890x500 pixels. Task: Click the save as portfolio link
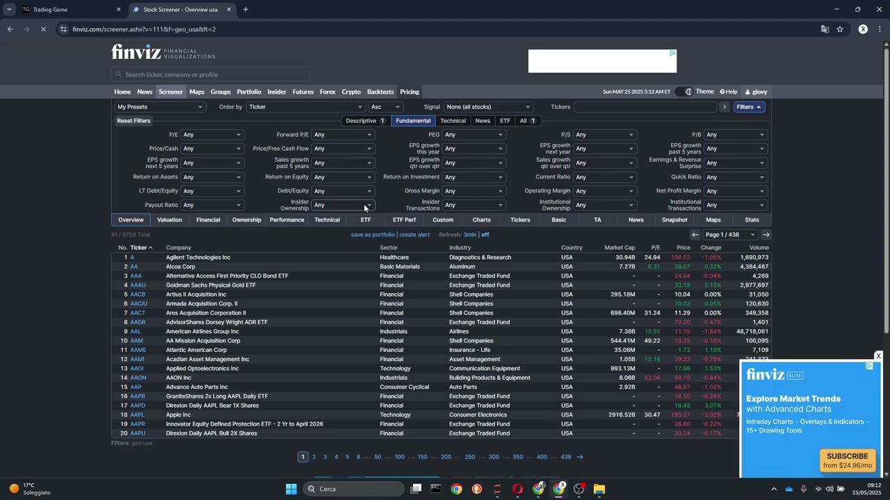[373, 235]
